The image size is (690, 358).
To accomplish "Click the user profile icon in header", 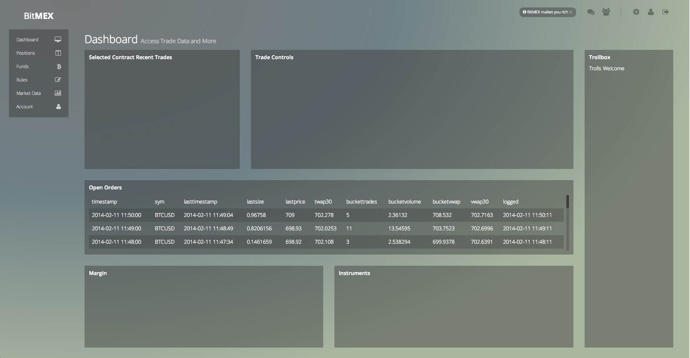I will 651,12.
